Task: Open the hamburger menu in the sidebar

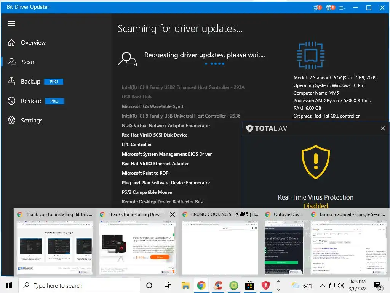Action: click(11, 23)
